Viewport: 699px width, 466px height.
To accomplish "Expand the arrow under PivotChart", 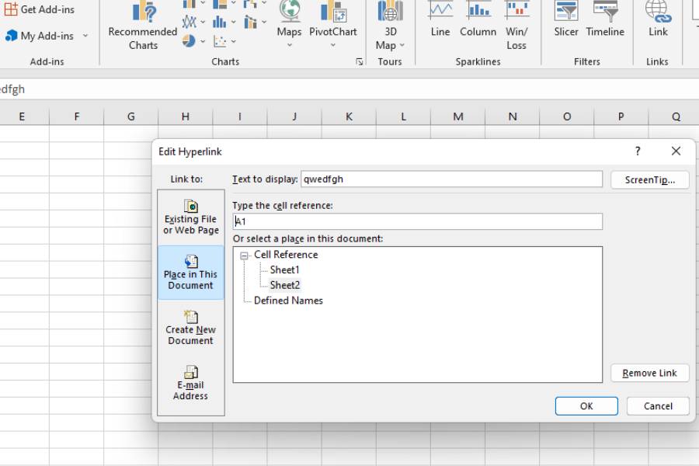I will tap(333, 45).
